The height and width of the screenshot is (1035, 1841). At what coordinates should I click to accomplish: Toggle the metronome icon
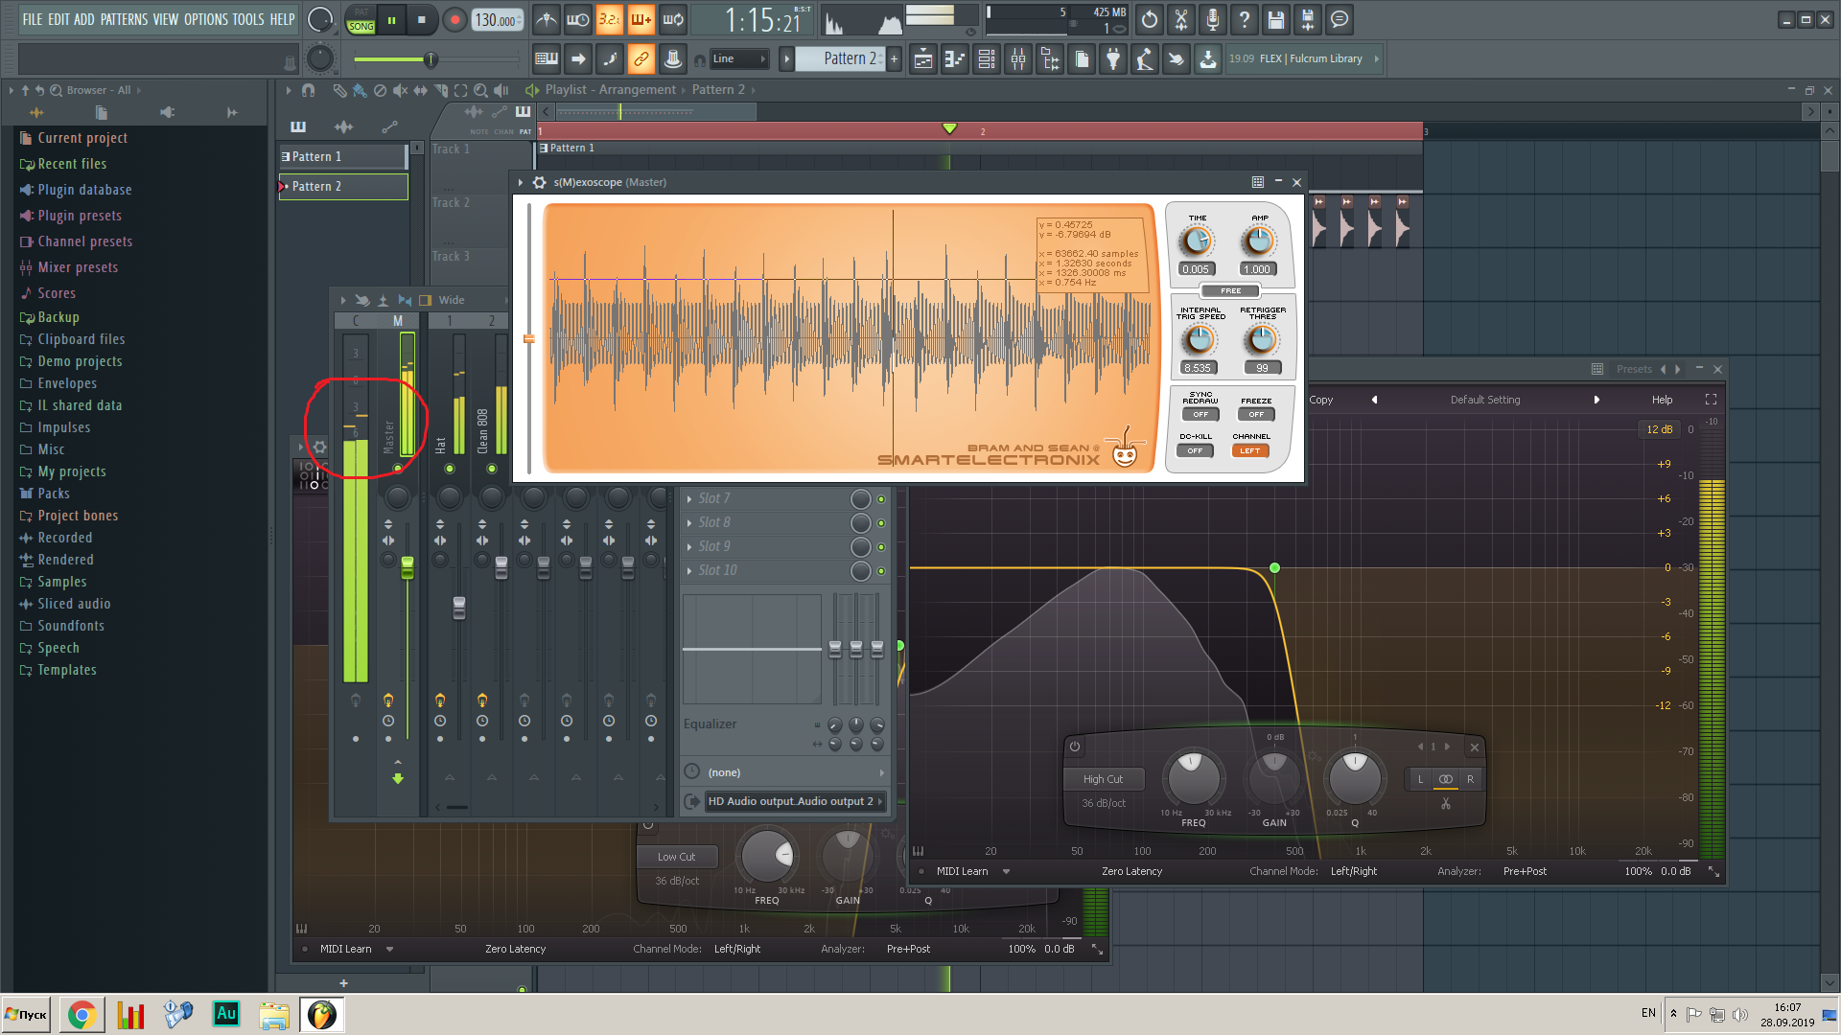click(x=546, y=19)
